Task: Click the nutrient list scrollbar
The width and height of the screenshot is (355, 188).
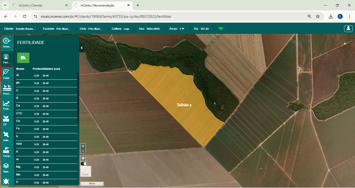Action: 78,98
